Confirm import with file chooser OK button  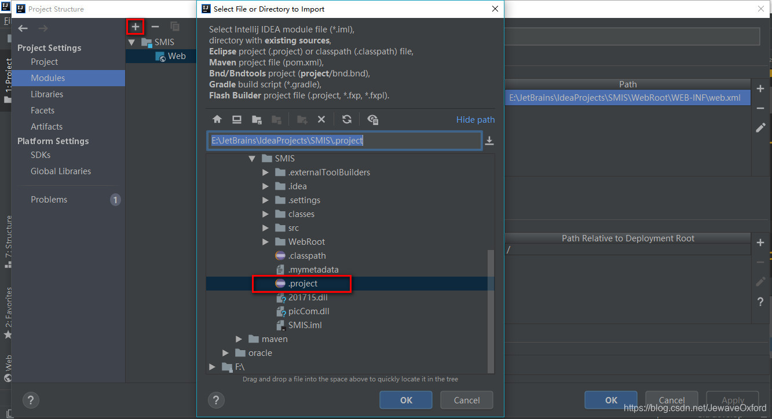406,400
